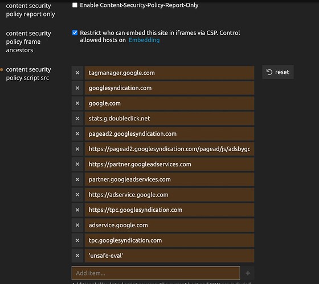The width and height of the screenshot is (319, 284).
Task: Delete https://partner.googleadservices.com entry
Action: coord(77,164)
